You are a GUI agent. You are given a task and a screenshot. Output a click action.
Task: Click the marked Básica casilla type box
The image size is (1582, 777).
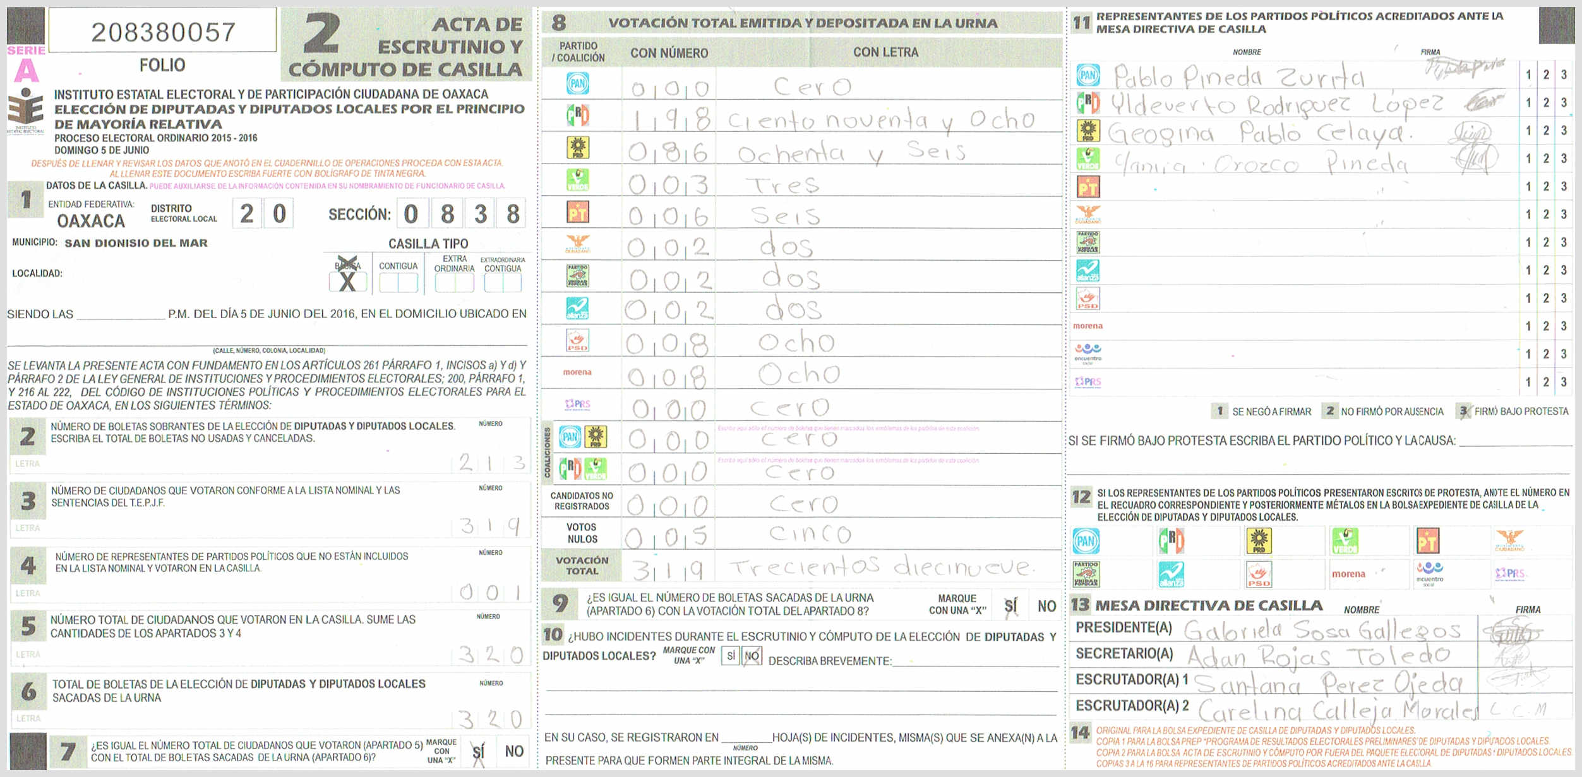click(347, 281)
